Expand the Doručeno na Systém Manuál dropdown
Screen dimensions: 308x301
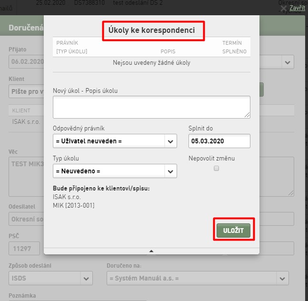pos(282,279)
